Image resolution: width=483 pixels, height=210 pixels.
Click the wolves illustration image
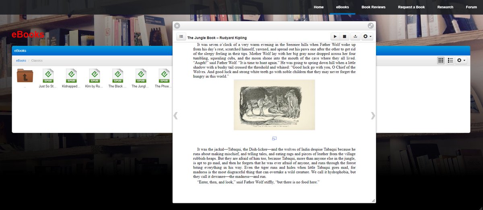coord(274,105)
